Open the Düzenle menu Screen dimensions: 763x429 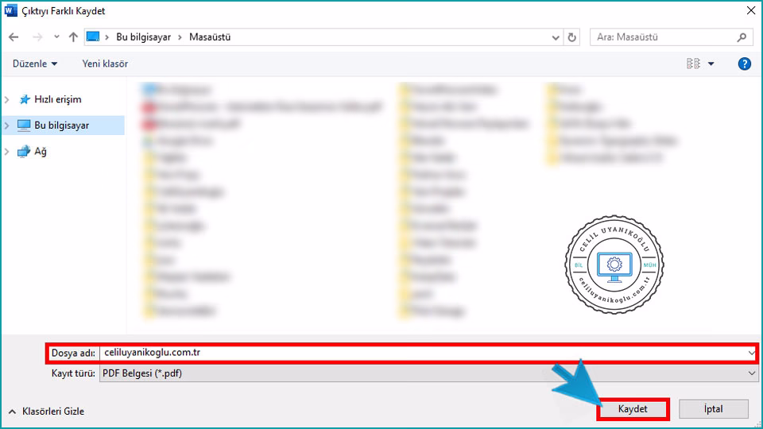34,64
